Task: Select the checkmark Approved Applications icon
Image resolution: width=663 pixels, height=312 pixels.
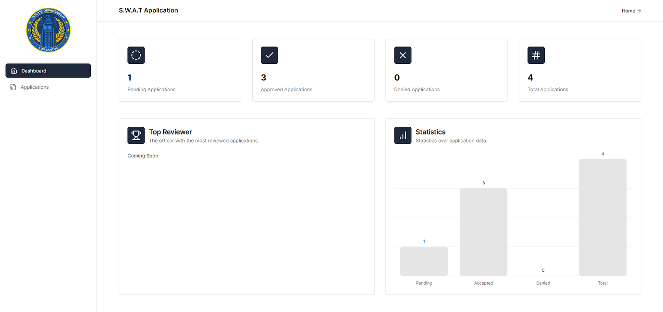Action: coord(269,55)
